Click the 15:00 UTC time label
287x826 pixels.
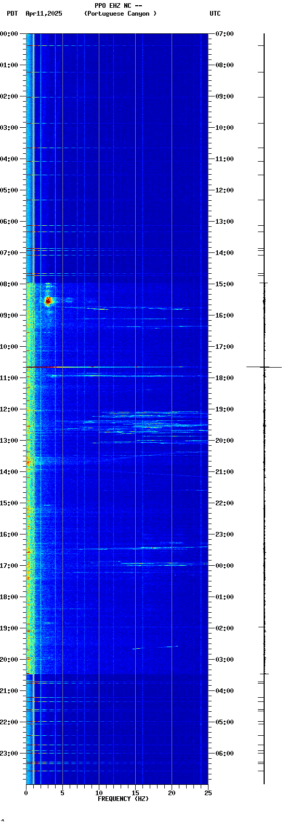click(x=225, y=284)
